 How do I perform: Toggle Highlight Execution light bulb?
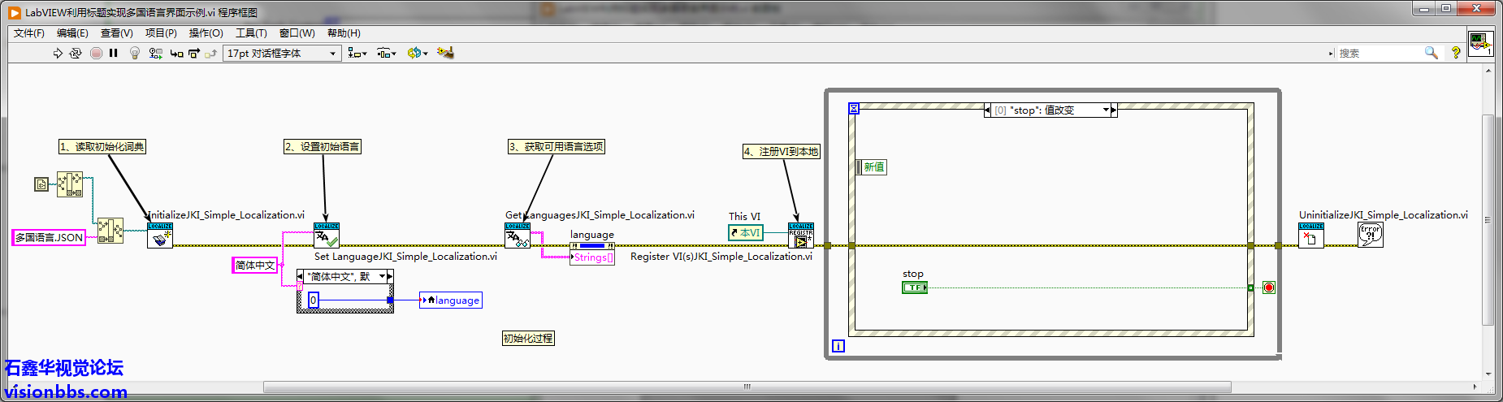click(x=135, y=53)
